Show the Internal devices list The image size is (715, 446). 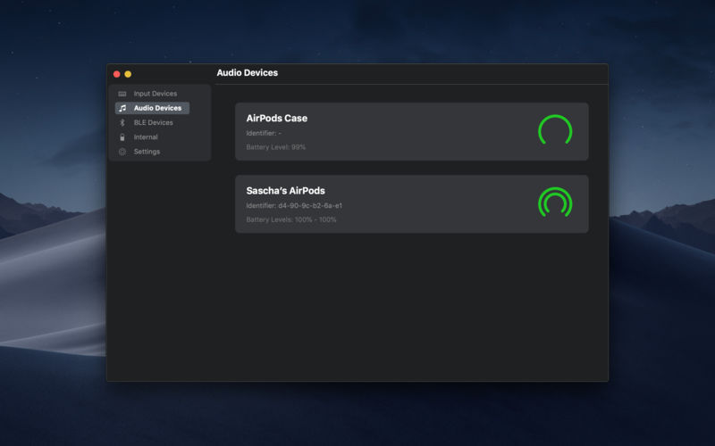coord(146,137)
